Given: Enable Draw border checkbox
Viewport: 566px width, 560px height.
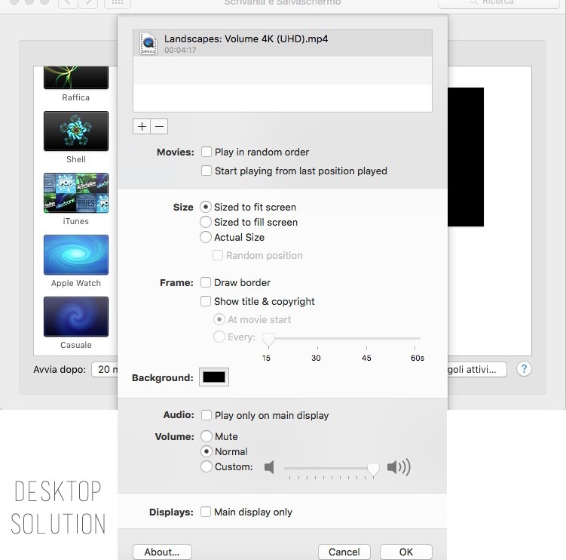Looking at the screenshot, I should click(206, 282).
